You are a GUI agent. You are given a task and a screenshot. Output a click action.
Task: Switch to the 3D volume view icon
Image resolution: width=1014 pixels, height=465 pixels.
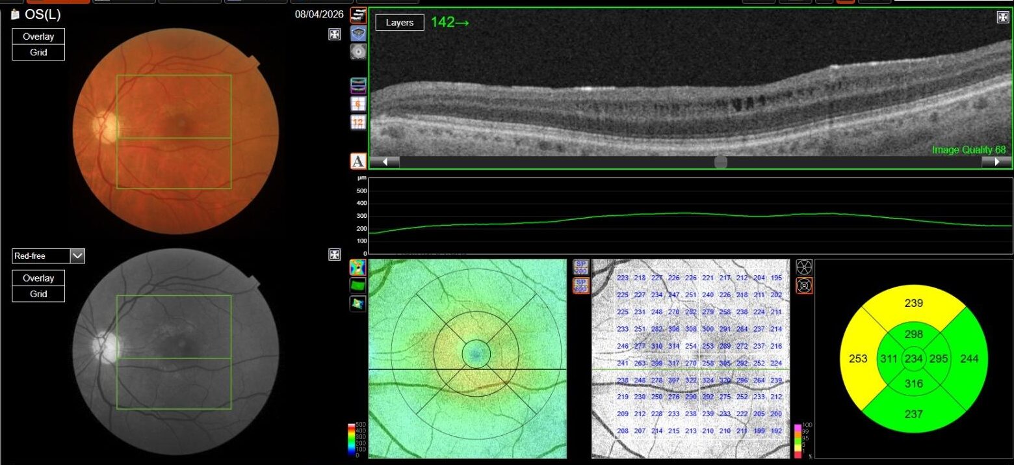point(358,34)
